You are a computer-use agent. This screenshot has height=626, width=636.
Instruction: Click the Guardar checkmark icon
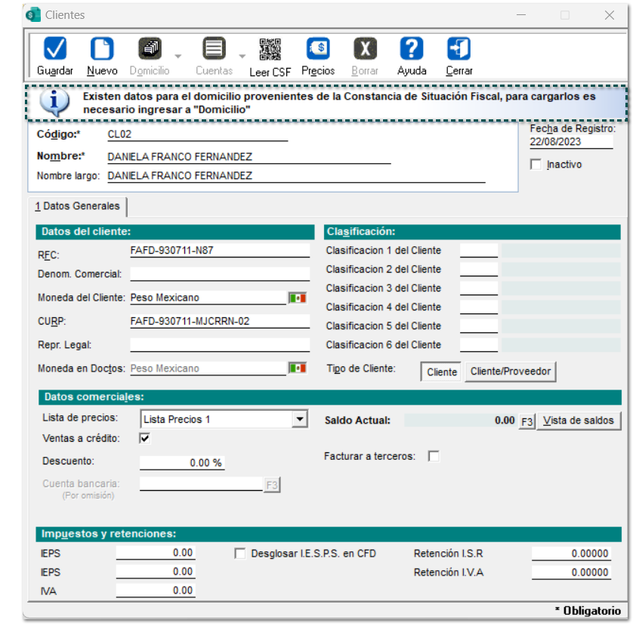click(x=54, y=48)
